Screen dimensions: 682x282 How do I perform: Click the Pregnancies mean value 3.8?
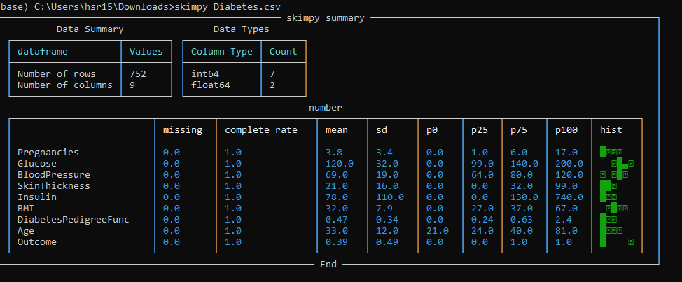pos(333,153)
